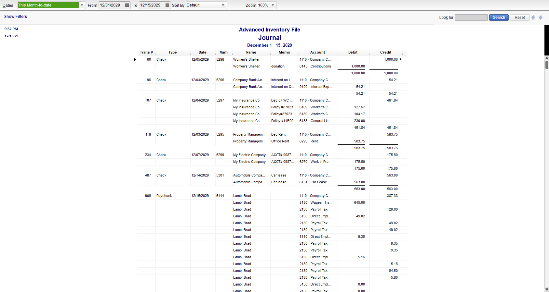Jump to next search result arrow
549x292 pixels.
point(541,18)
